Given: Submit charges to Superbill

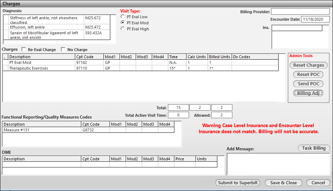Looking at the screenshot, I should click(x=238, y=183).
